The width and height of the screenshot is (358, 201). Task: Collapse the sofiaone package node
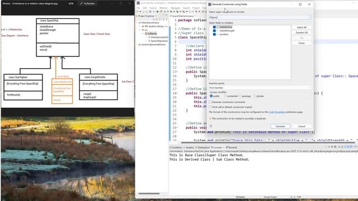[143, 33]
